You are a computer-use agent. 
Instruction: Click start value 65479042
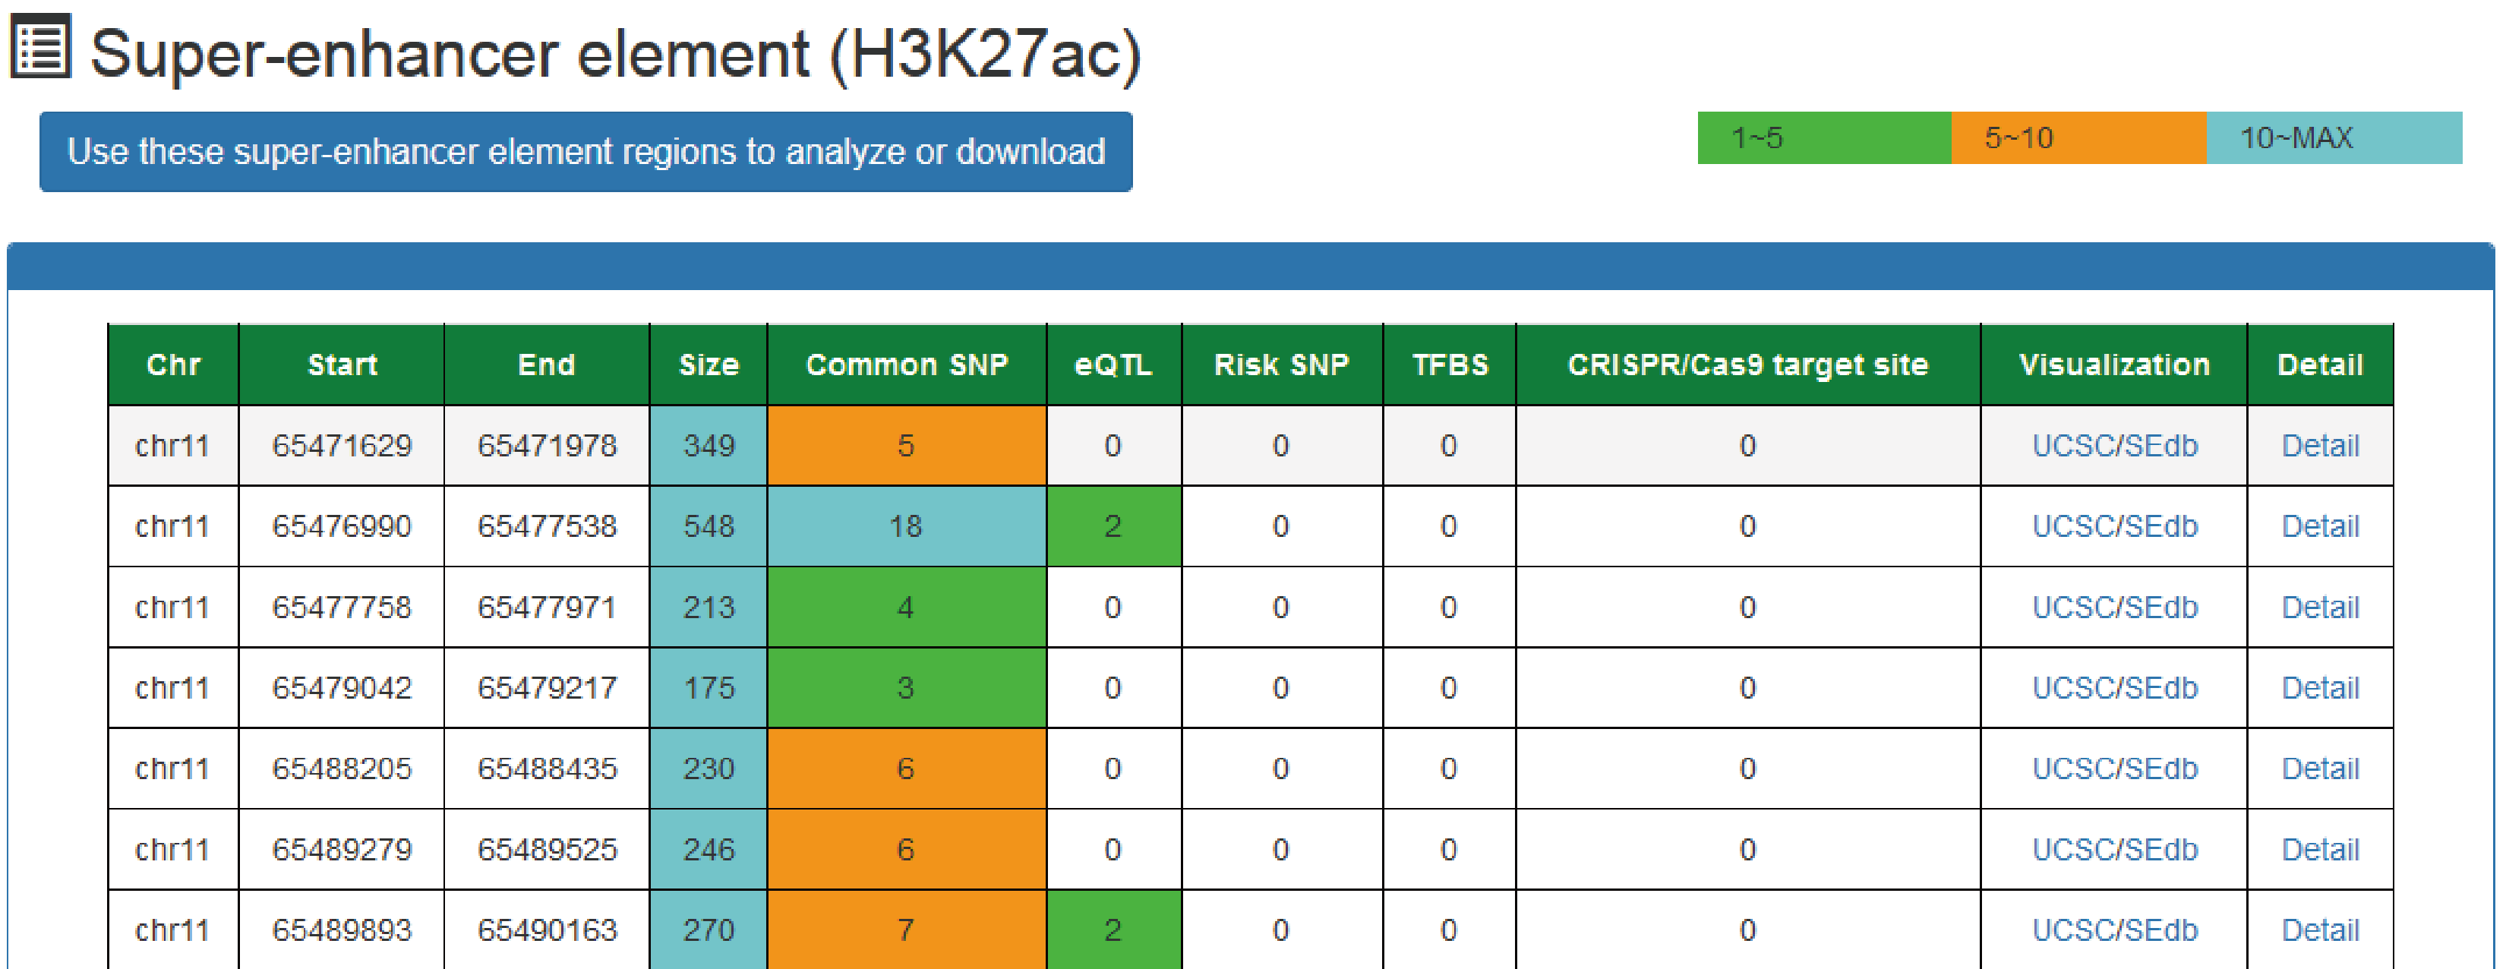point(342,688)
